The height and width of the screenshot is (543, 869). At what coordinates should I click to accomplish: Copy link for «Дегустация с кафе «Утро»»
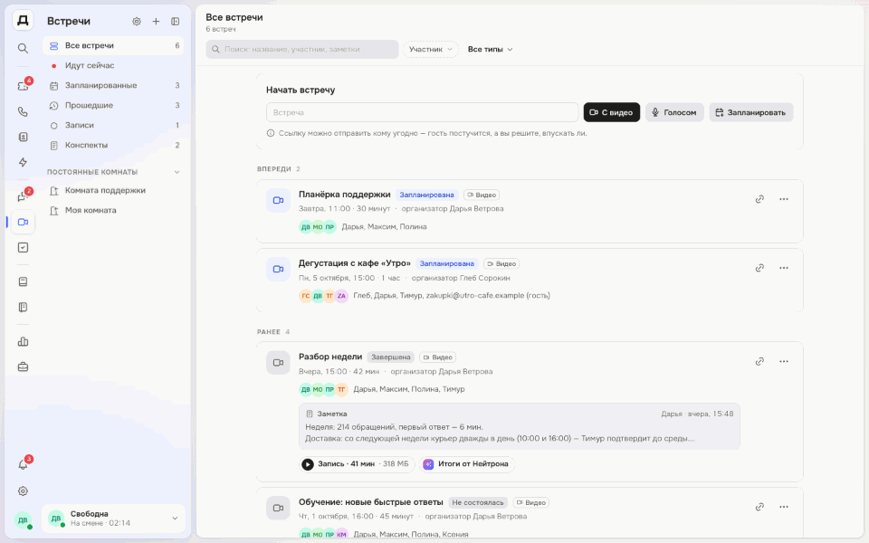[759, 268]
